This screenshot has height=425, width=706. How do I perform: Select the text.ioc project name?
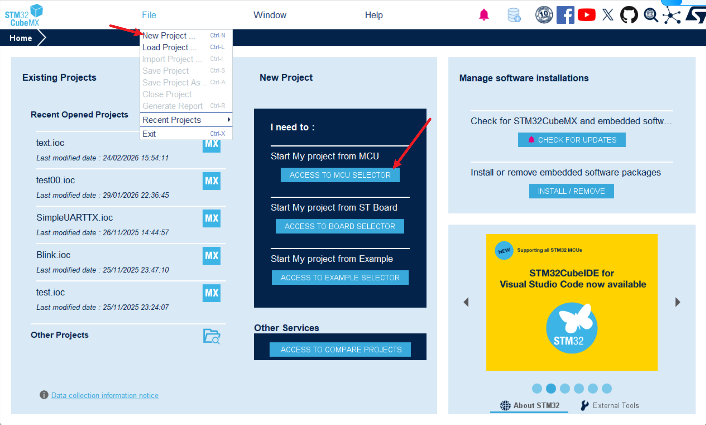coord(50,143)
